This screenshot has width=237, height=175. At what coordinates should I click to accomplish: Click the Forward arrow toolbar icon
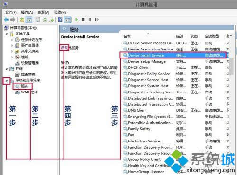(13, 20)
